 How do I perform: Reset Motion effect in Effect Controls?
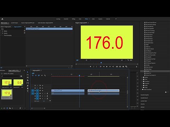pyautogui.click(x=24, y=31)
